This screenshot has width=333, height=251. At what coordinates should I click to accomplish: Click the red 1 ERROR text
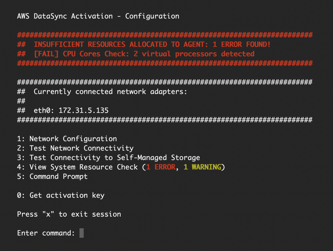161,167
